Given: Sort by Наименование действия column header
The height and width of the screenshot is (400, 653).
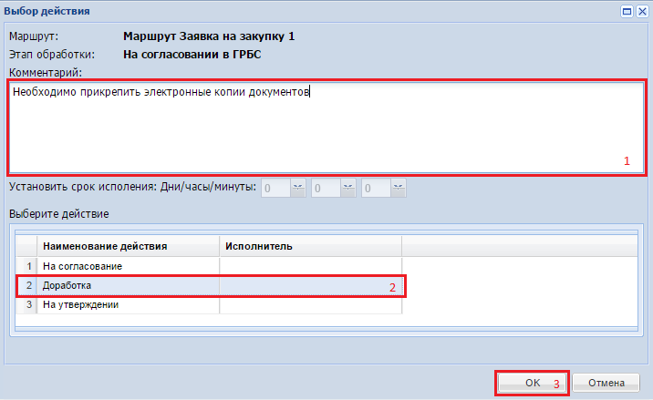Looking at the screenshot, I should tap(128, 246).
